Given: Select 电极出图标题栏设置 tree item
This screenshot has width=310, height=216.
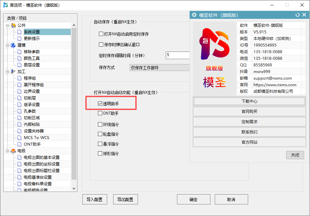Looking at the screenshot, I should [42, 171].
